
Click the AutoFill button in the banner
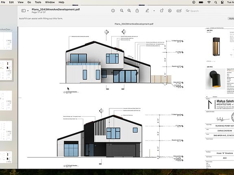231,19
